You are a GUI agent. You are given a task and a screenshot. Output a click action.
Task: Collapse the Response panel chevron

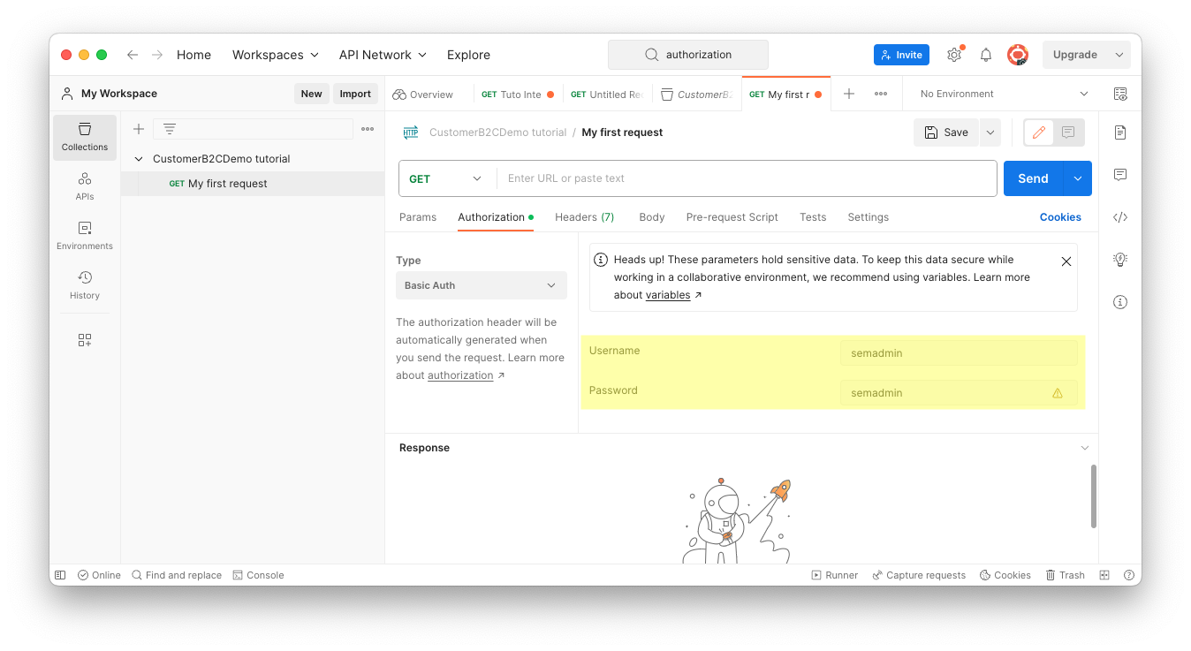(x=1085, y=448)
